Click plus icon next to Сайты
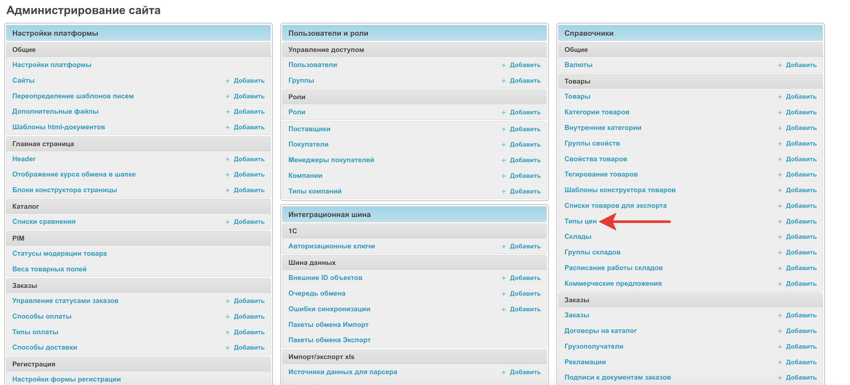 [x=227, y=81]
